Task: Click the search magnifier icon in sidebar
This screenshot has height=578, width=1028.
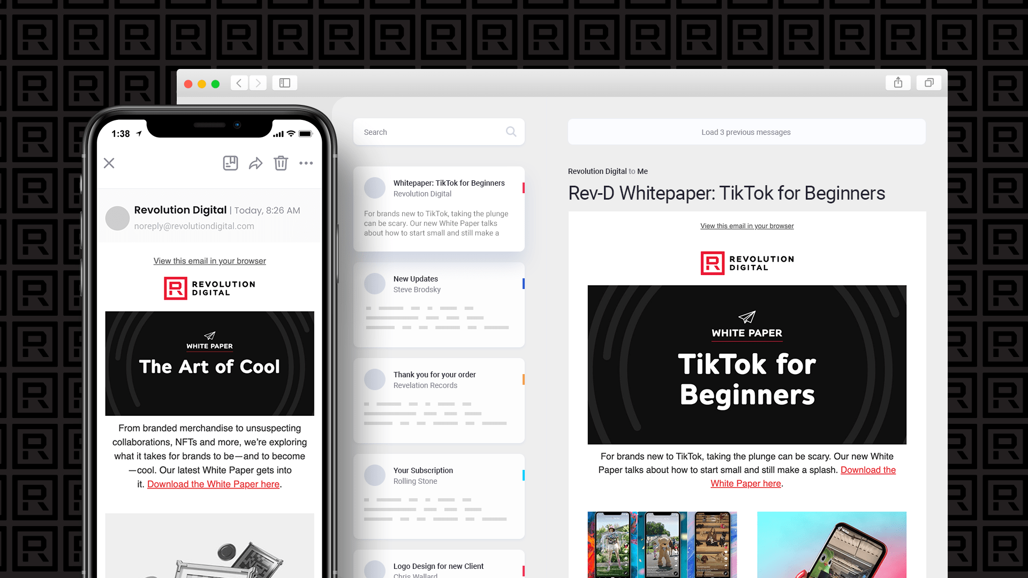Action: (510, 132)
